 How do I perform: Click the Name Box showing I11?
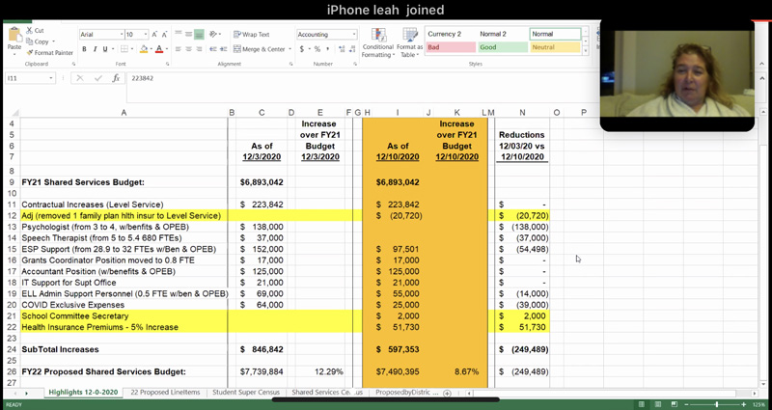point(28,78)
